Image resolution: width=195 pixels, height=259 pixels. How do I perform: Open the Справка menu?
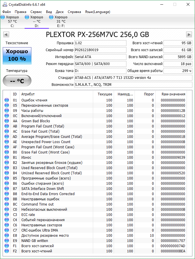tap(74, 12)
